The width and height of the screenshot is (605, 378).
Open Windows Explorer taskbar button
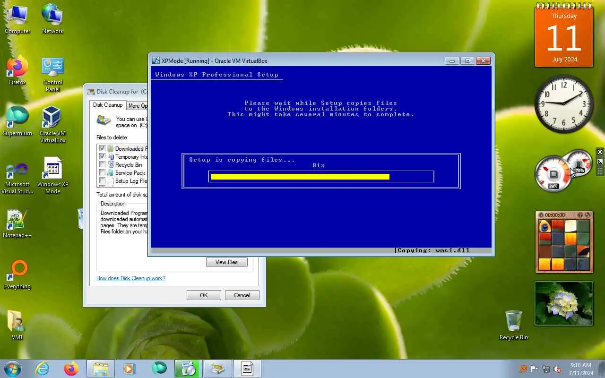(x=101, y=369)
